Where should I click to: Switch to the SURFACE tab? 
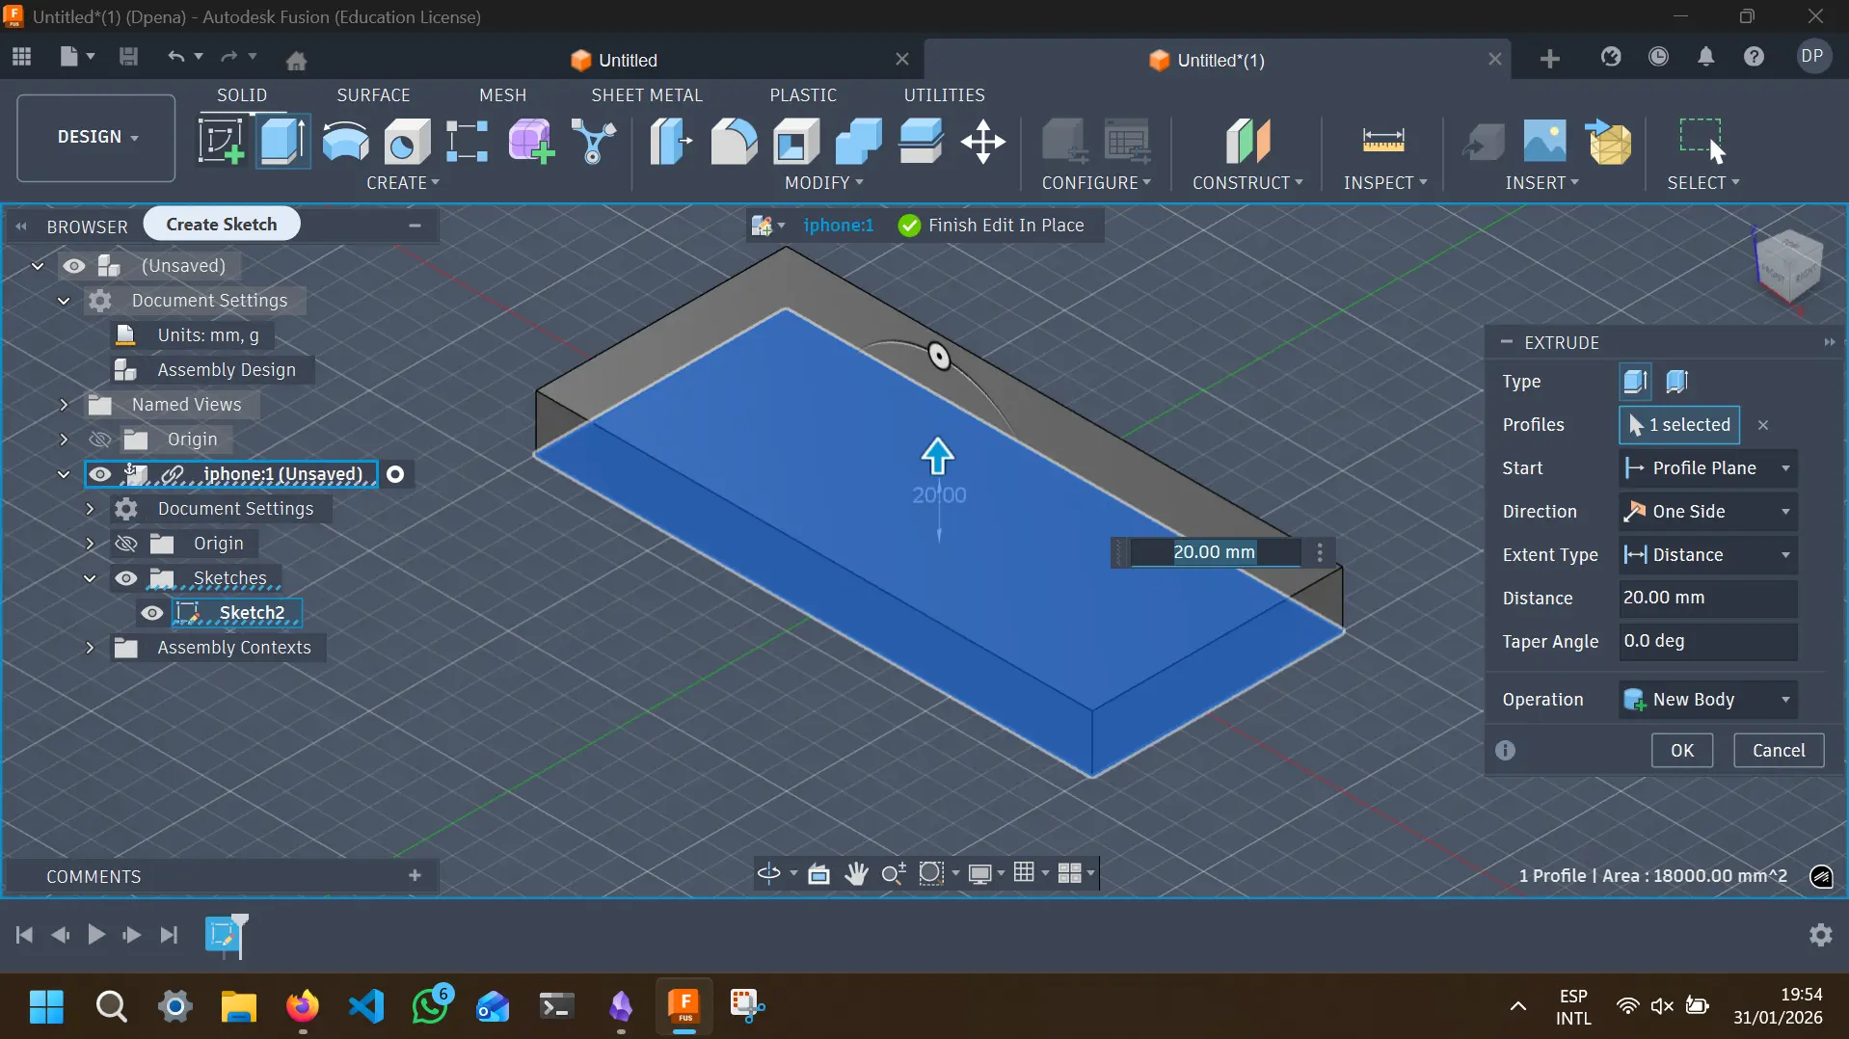click(x=373, y=94)
